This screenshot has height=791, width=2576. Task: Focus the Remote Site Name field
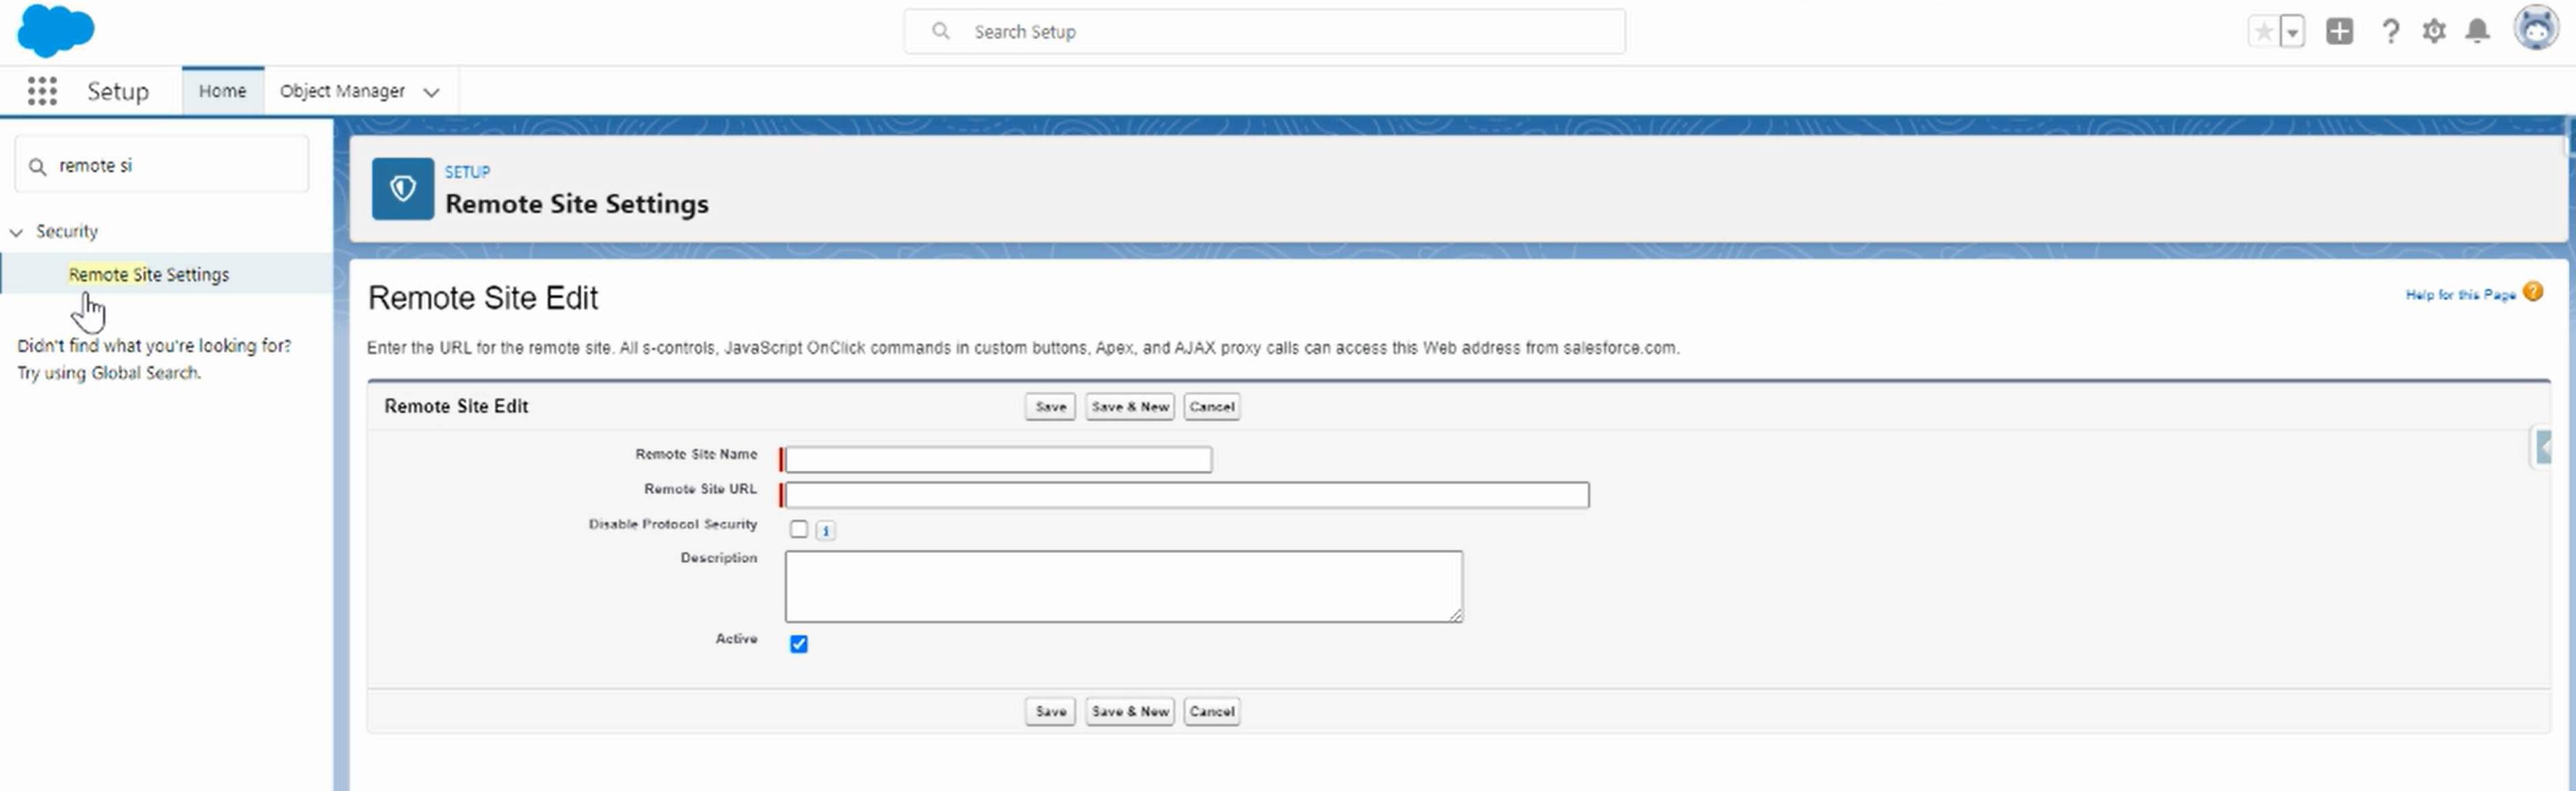[998, 460]
